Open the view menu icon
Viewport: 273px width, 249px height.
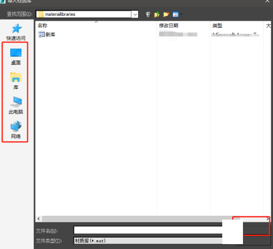pyautogui.click(x=176, y=14)
